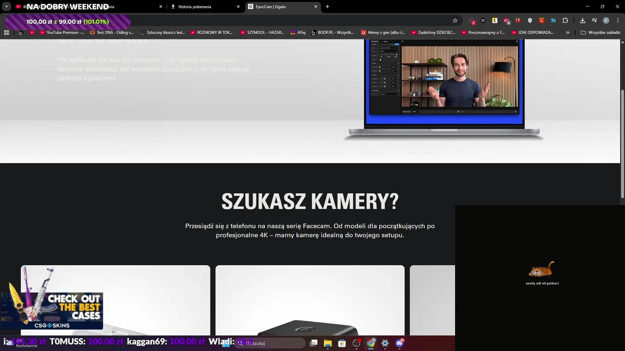Click the laptop EpocCam preview image

click(x=444, y=89)
